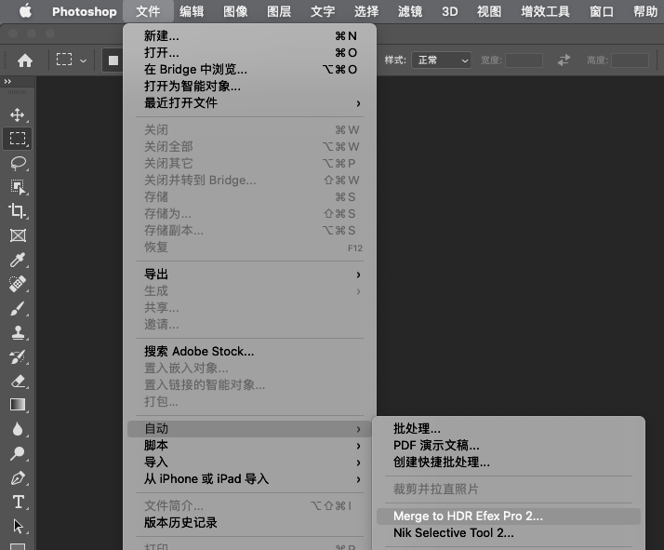
Task: Expand the 导入 submenu
Action: click(249, 463)
